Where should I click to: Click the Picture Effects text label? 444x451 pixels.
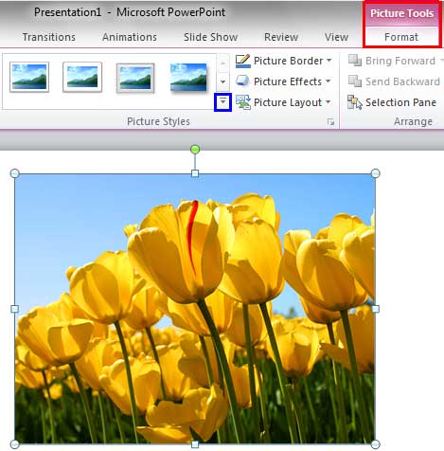pos(288,81)
